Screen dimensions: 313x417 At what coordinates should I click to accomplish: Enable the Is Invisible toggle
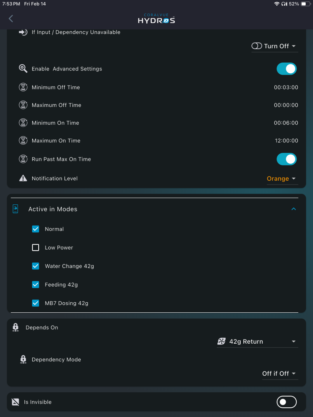point(287,402)
